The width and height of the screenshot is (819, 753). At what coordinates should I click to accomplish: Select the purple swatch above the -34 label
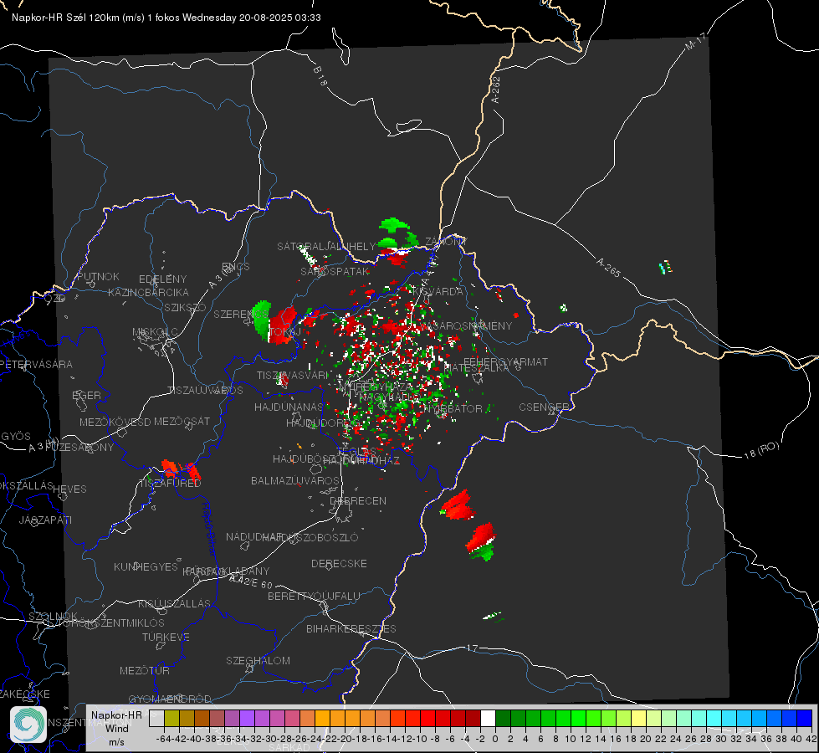(x=247, y=718)
